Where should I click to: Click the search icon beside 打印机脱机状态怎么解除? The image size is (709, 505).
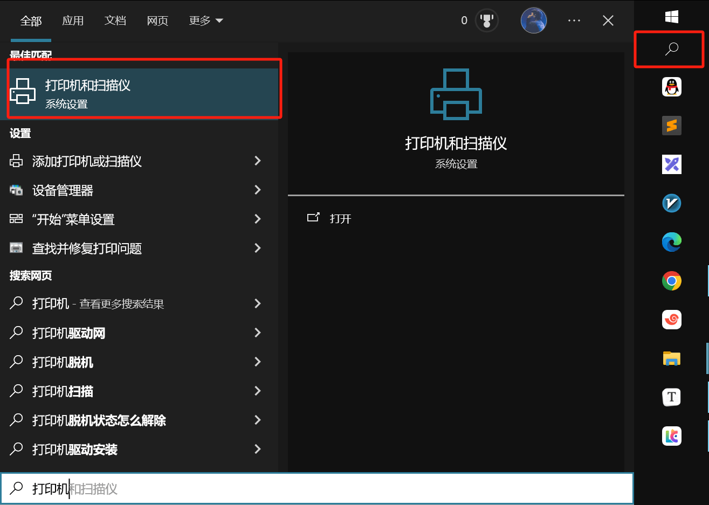[16, 420]
